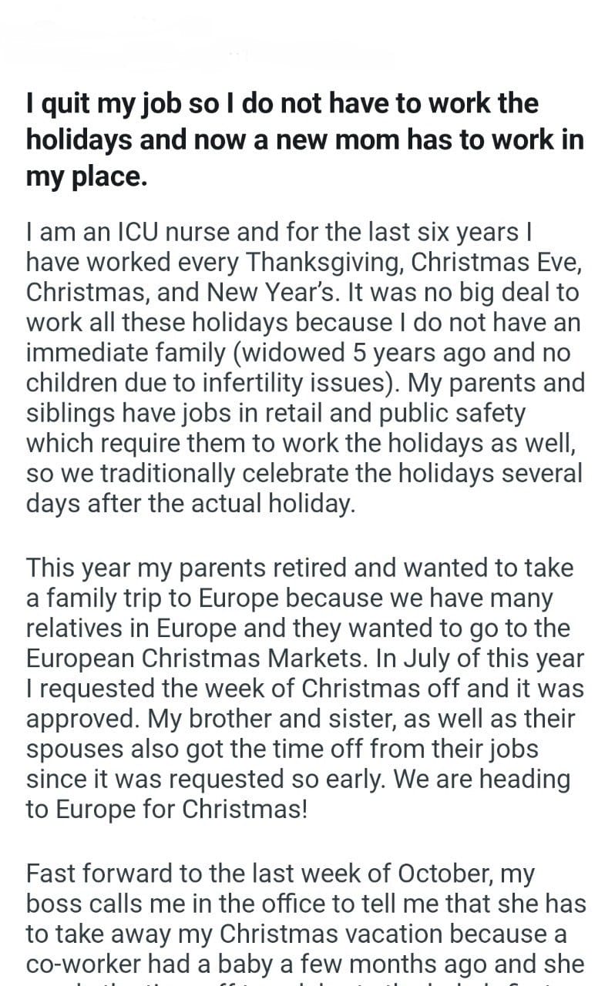615x986 pixels.
Task: Click the word "approved"
Action: click(x=83, y=719)
